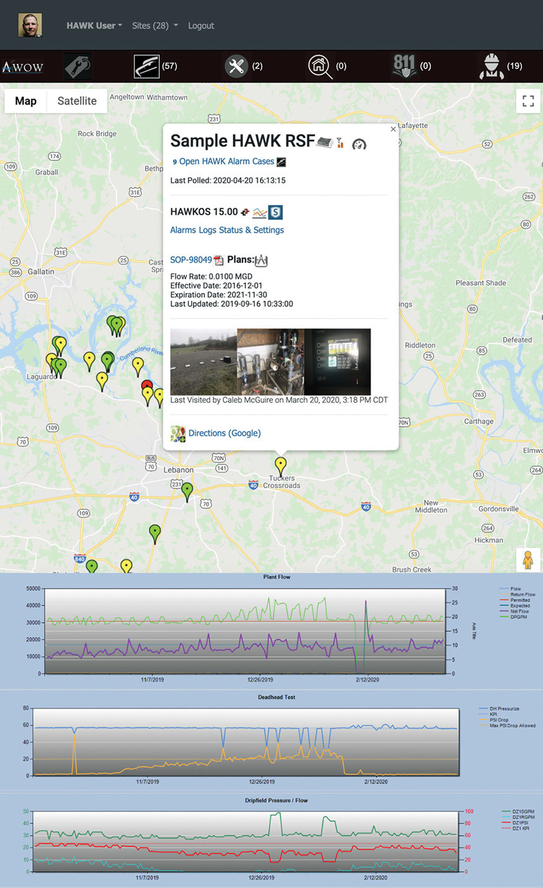Click the hard-hat worker icon
Image resolution: width=543 pixels, height=888 pixels.
tap(492, 66)
